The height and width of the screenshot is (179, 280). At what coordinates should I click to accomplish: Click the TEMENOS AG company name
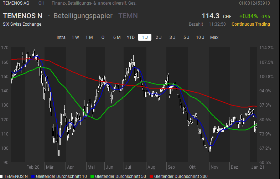(x=16, y=3)
